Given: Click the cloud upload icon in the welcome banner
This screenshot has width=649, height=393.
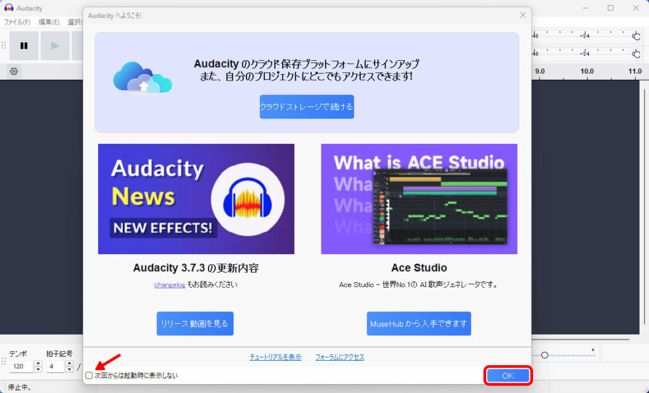Looking at the screenshot, I should 143,78.
